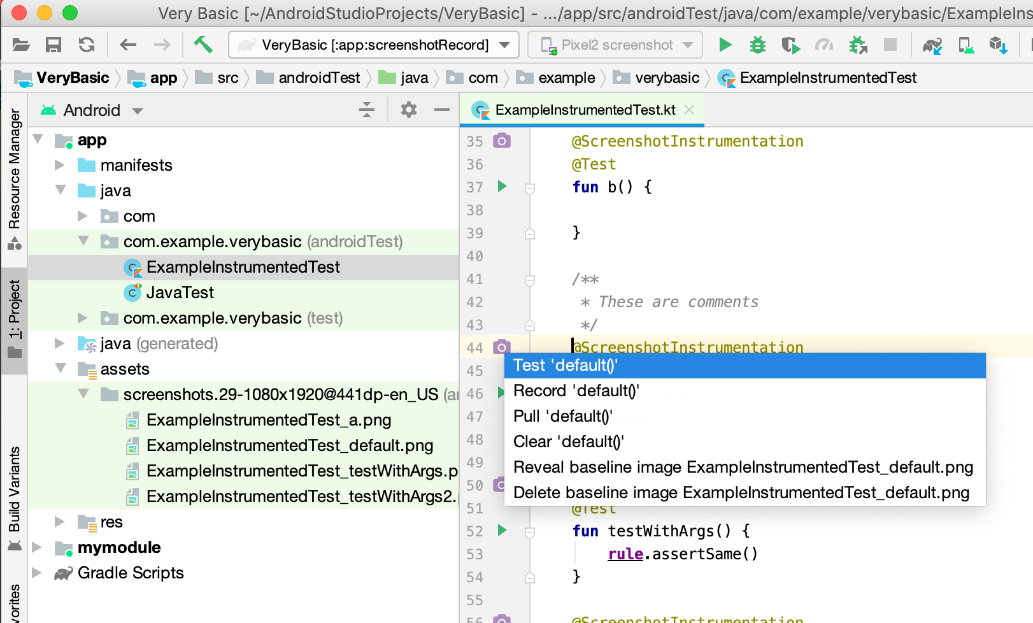Collapse com.example.verybasic (androidTest) node

pyautogui.click(x=83, y=241)
